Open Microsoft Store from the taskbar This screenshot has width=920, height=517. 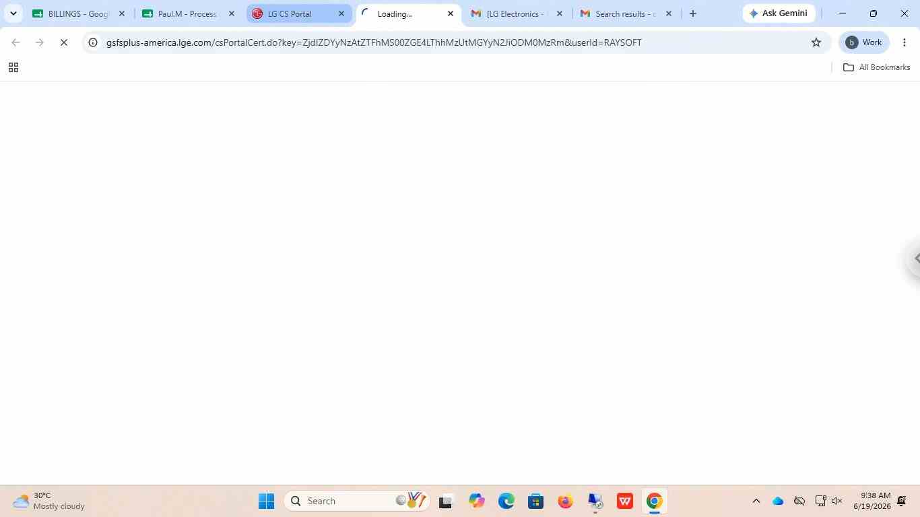pyautogui.click(x=535, y=501)
